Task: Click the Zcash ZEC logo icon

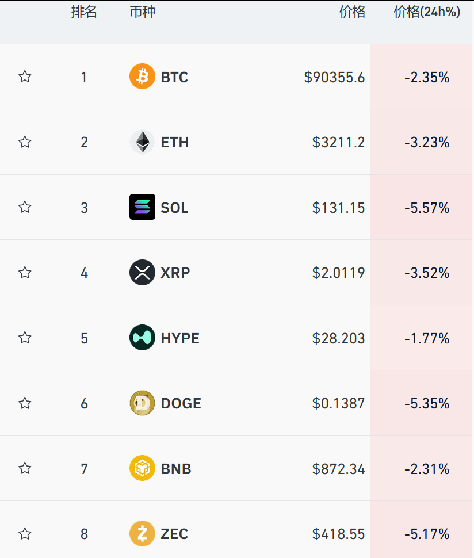Action: coord(142,534)
